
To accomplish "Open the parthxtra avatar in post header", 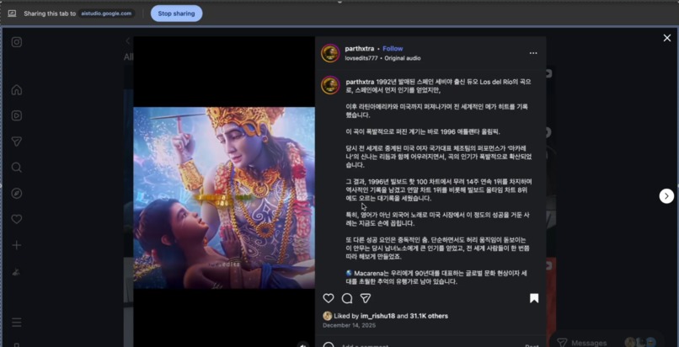I will click(x=330, y=53).
